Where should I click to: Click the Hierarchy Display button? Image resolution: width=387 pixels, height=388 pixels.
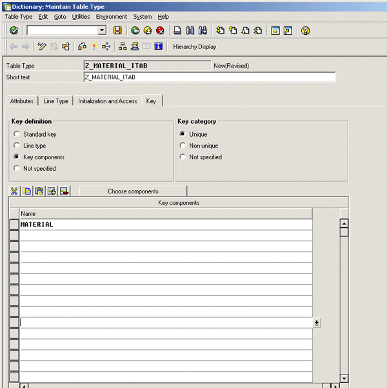coord(194,46)
